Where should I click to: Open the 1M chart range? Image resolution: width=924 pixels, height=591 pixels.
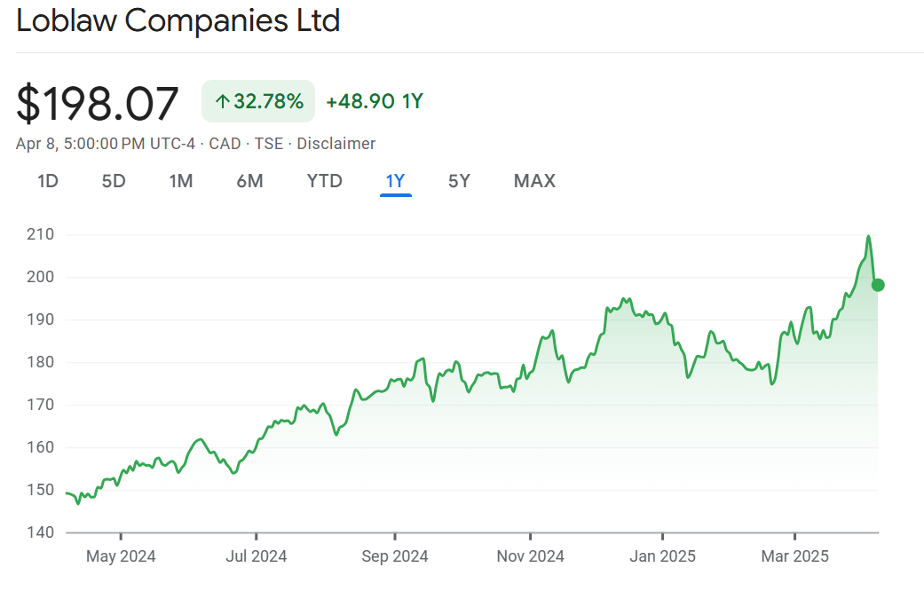181,181
